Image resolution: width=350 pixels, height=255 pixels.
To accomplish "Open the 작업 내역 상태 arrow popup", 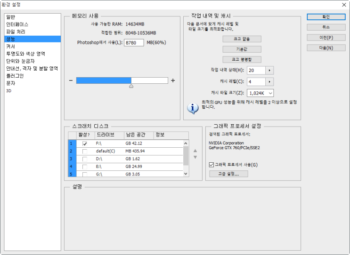I will (269, 71).
